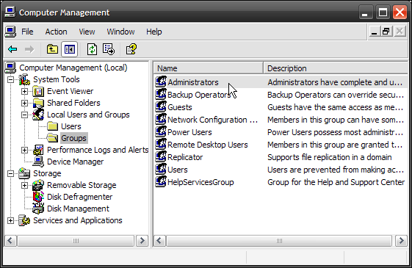Click the 'Remote Desktop Users' name text

[208, 145]
